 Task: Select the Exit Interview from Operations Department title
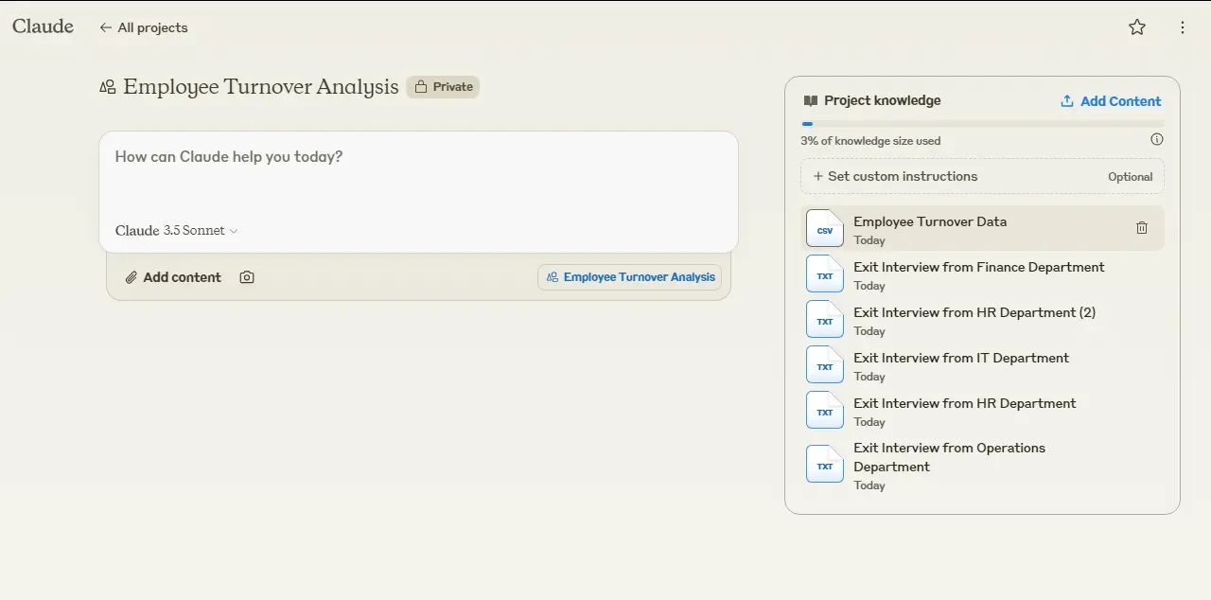[949, 457]
